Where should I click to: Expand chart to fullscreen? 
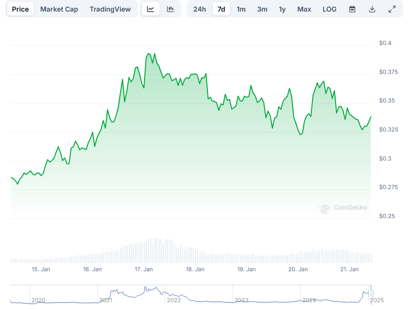point(392,9)
